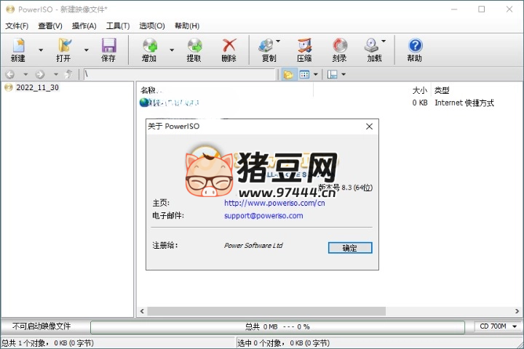Open the Back history dropdown arrow
This screenshot has height=349, width=524.
click(x=25, y=74)
